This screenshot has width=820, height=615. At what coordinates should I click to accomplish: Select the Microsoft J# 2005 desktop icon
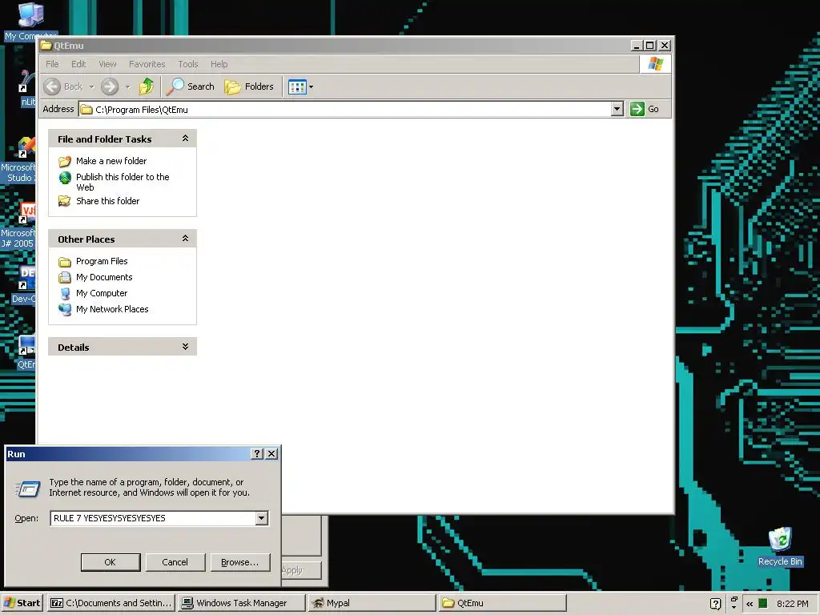(x=19, y=225)
